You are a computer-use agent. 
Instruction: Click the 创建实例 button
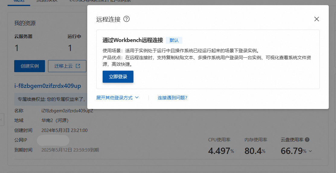[x=30, y=66]
